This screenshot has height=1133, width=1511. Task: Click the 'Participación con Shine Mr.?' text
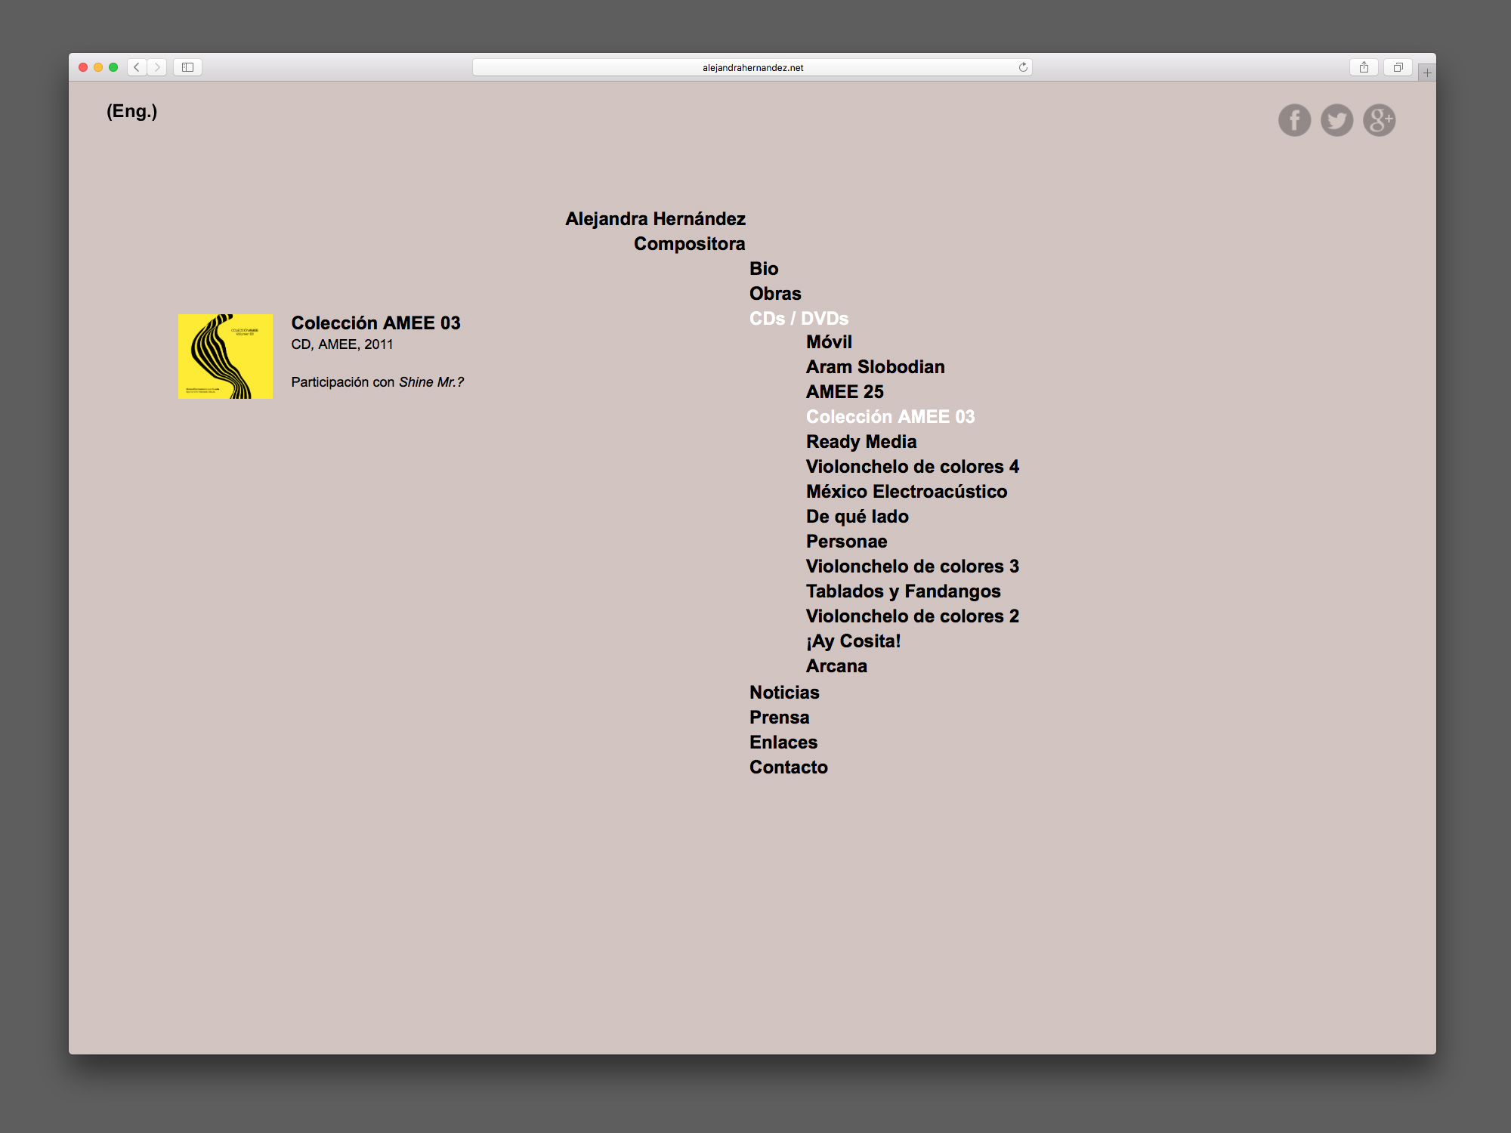(377, 382)
